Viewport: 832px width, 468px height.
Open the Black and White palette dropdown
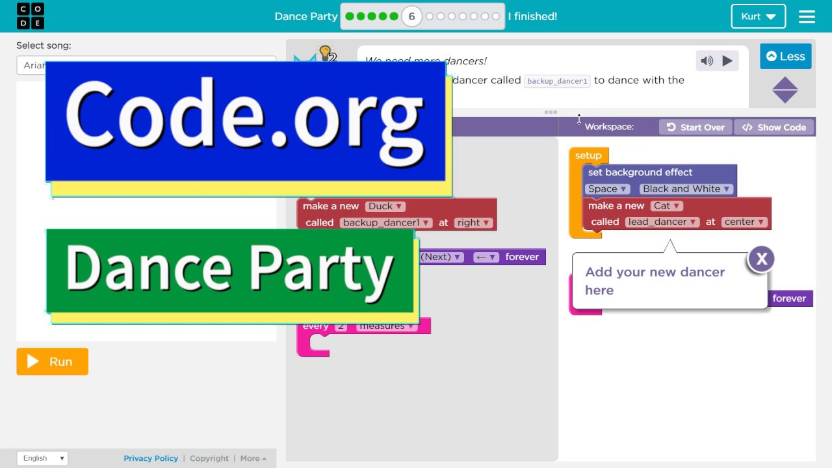tap(686, 188)
